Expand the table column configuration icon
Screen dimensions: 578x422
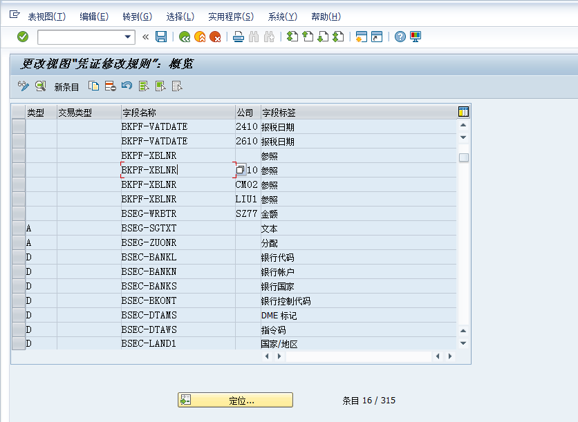(x=463, y=111)
